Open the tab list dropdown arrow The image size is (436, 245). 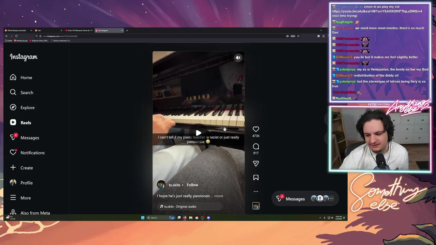(x=321, y=30)
